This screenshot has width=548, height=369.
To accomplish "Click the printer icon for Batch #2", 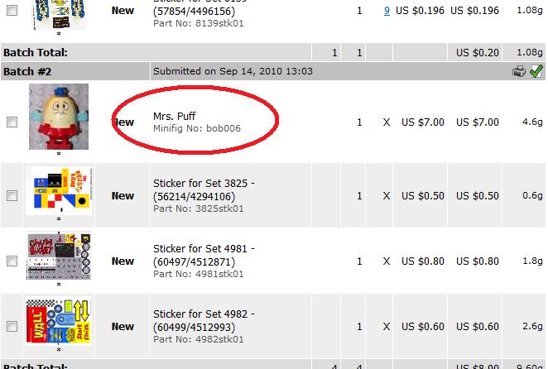I will pos(519,72).
